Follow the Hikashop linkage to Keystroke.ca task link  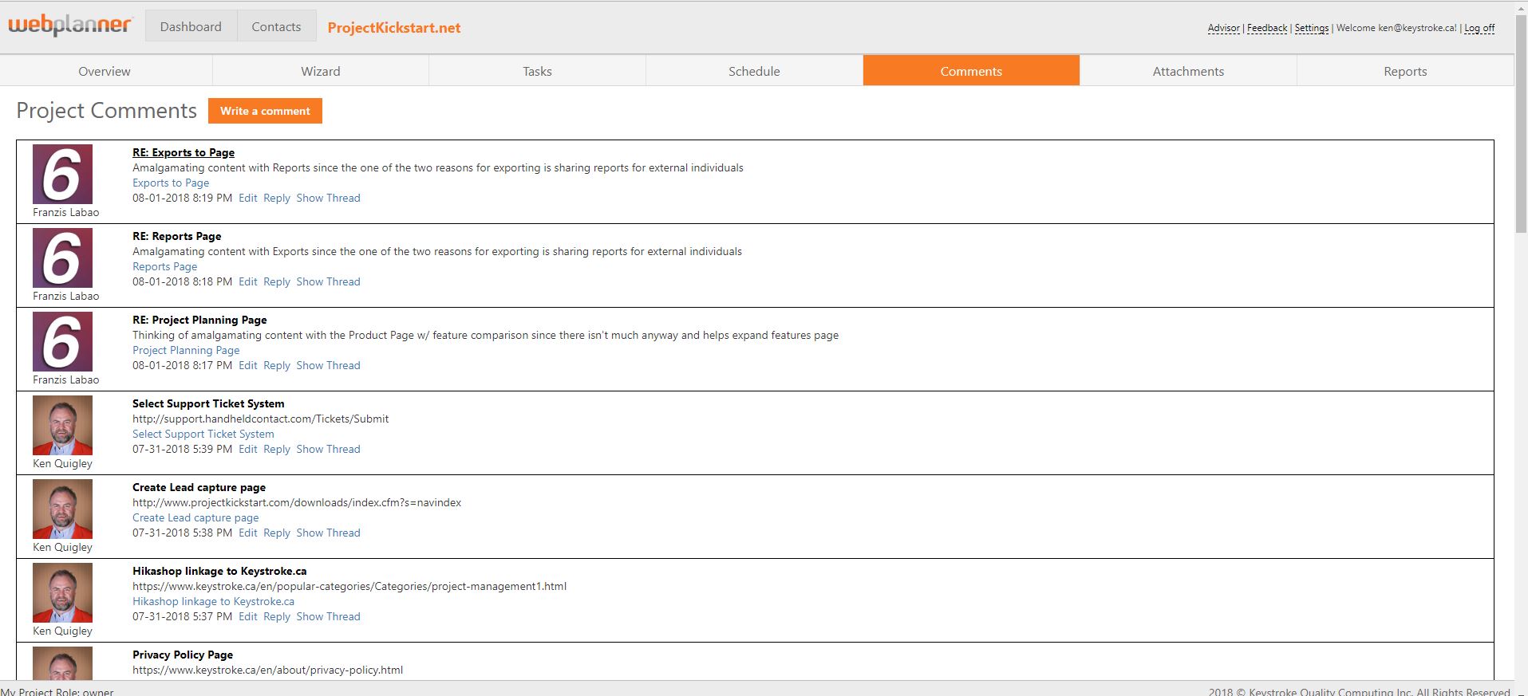(x=213, y=601)
